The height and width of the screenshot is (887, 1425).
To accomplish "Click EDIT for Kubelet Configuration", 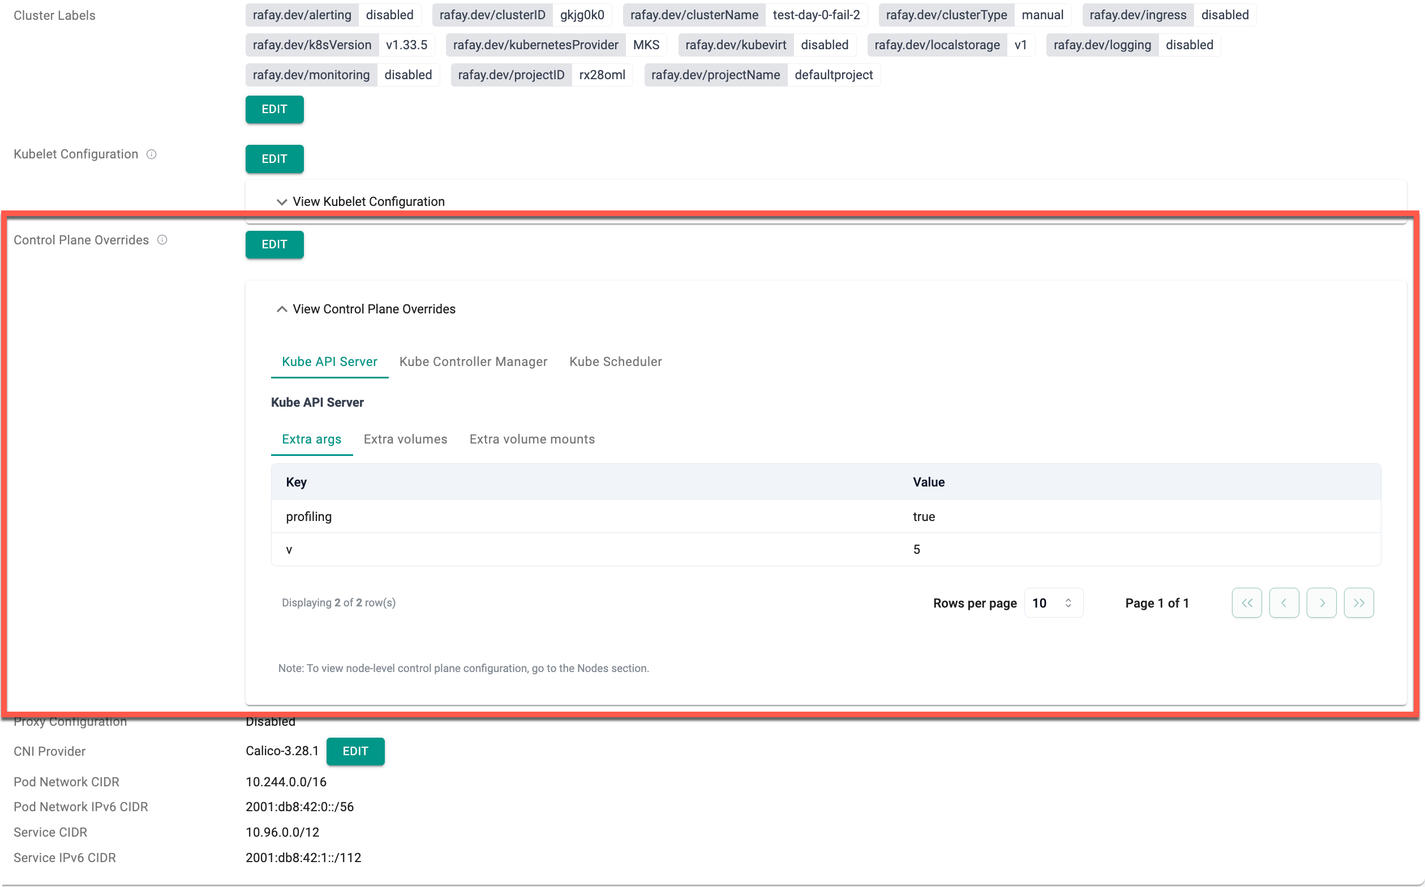I will 274,159.
